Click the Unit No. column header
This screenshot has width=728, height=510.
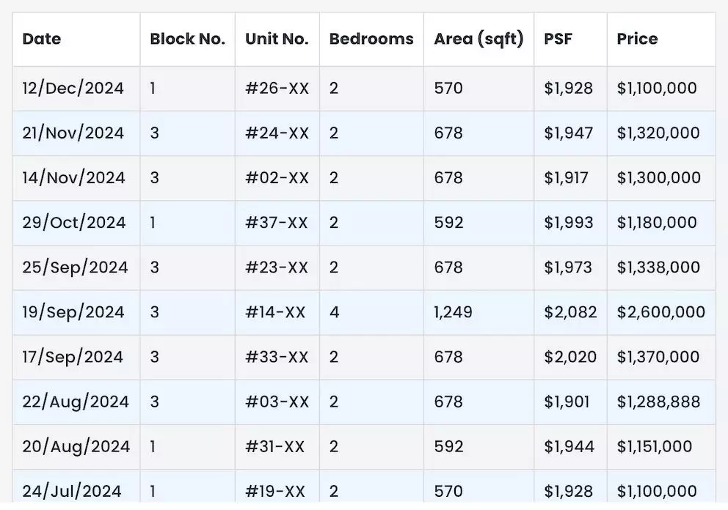[277, 39]
